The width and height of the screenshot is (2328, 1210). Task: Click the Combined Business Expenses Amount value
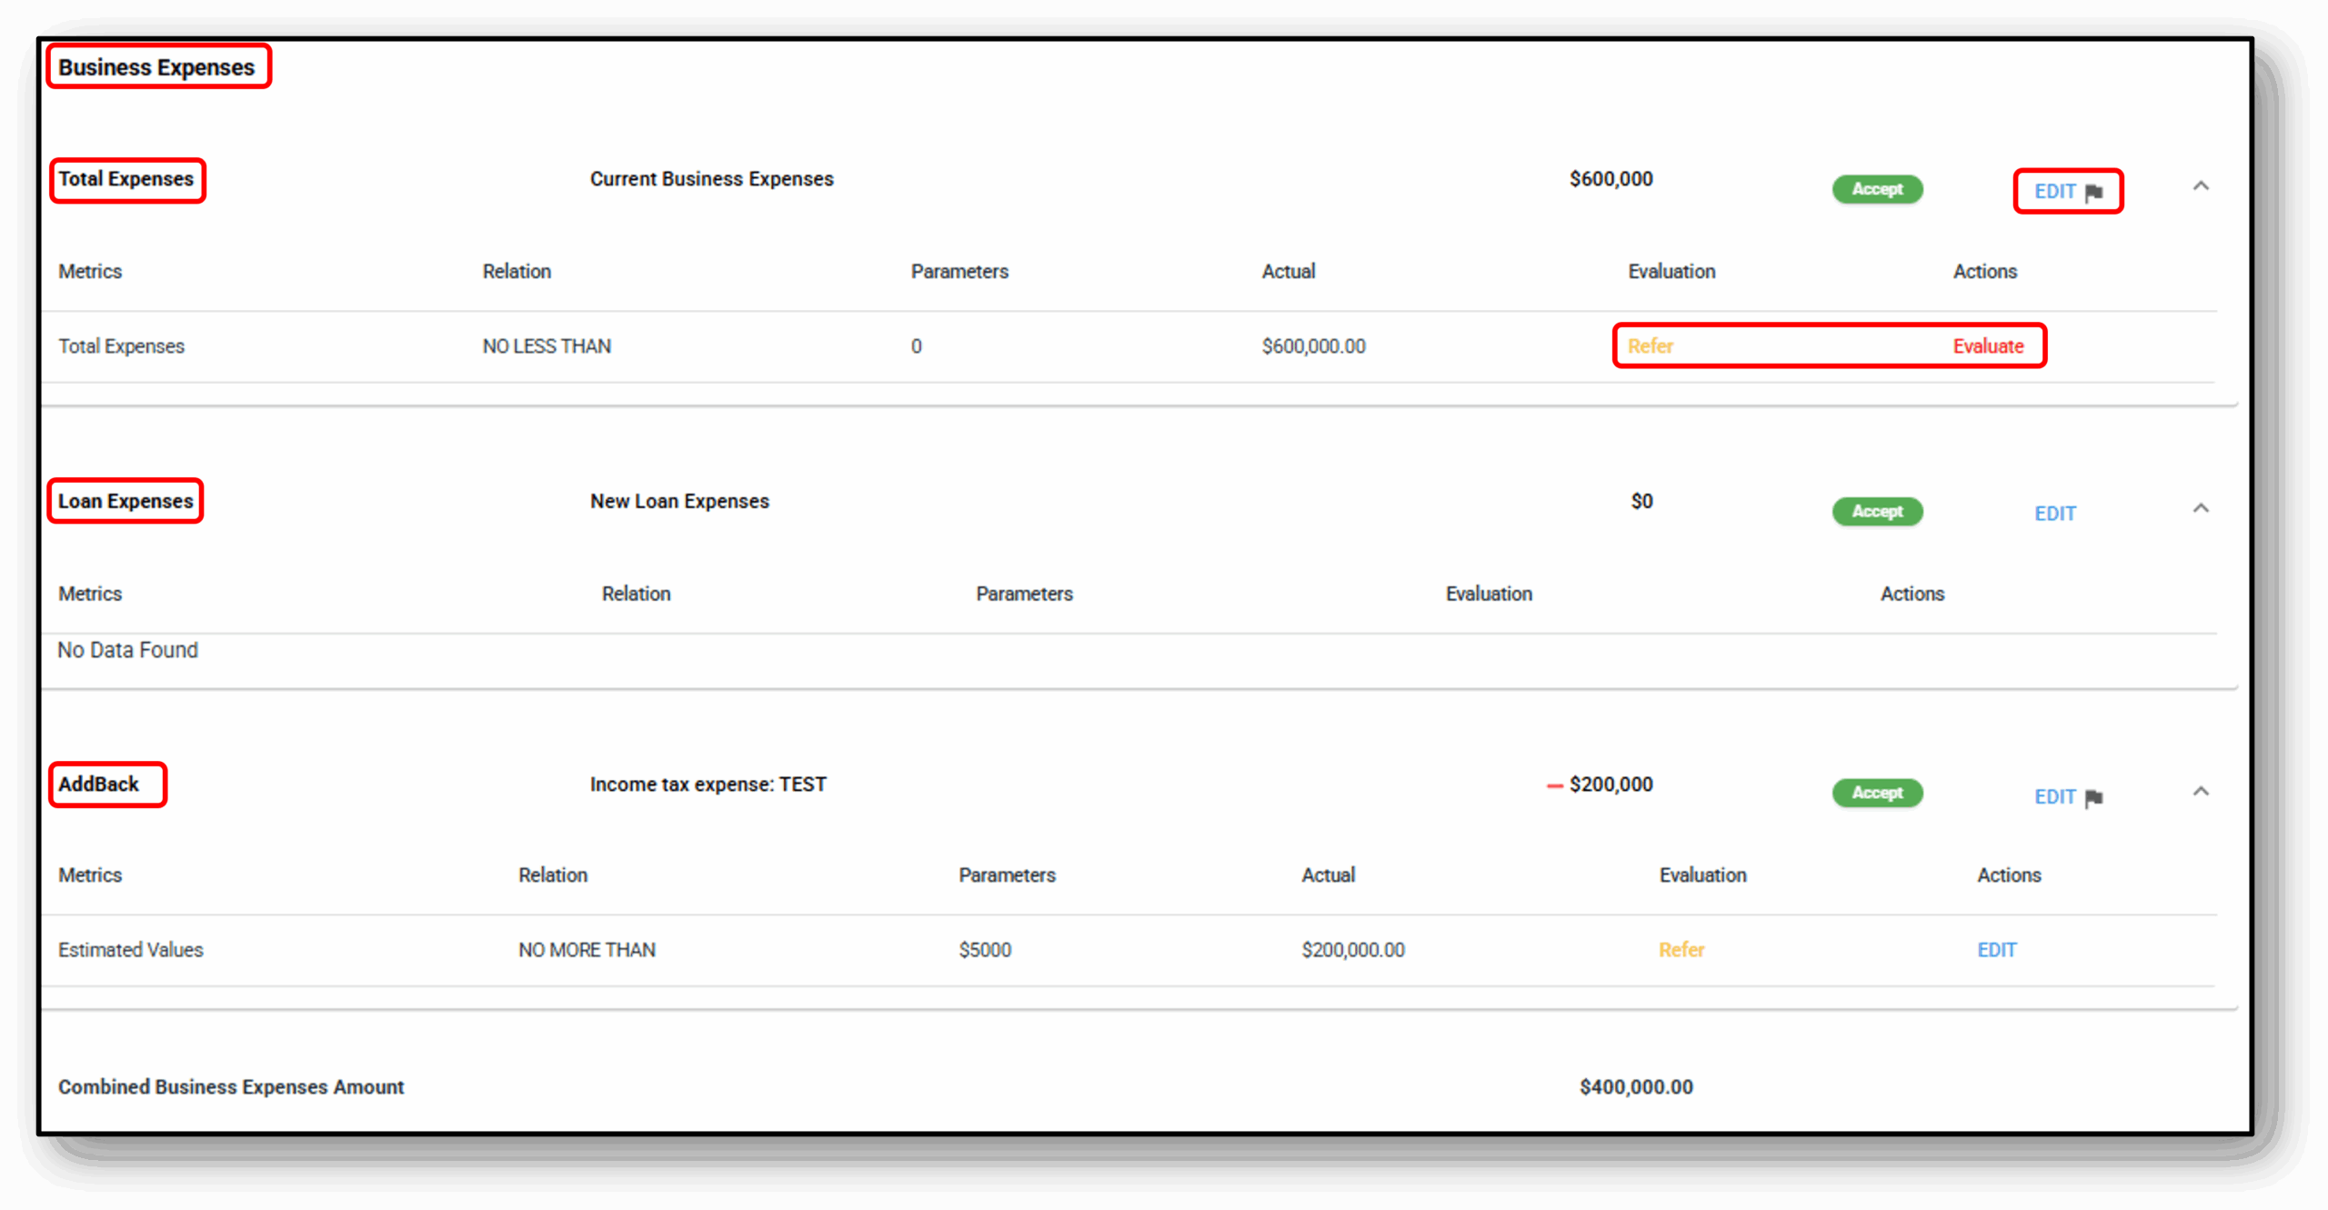[1635, 1087]
